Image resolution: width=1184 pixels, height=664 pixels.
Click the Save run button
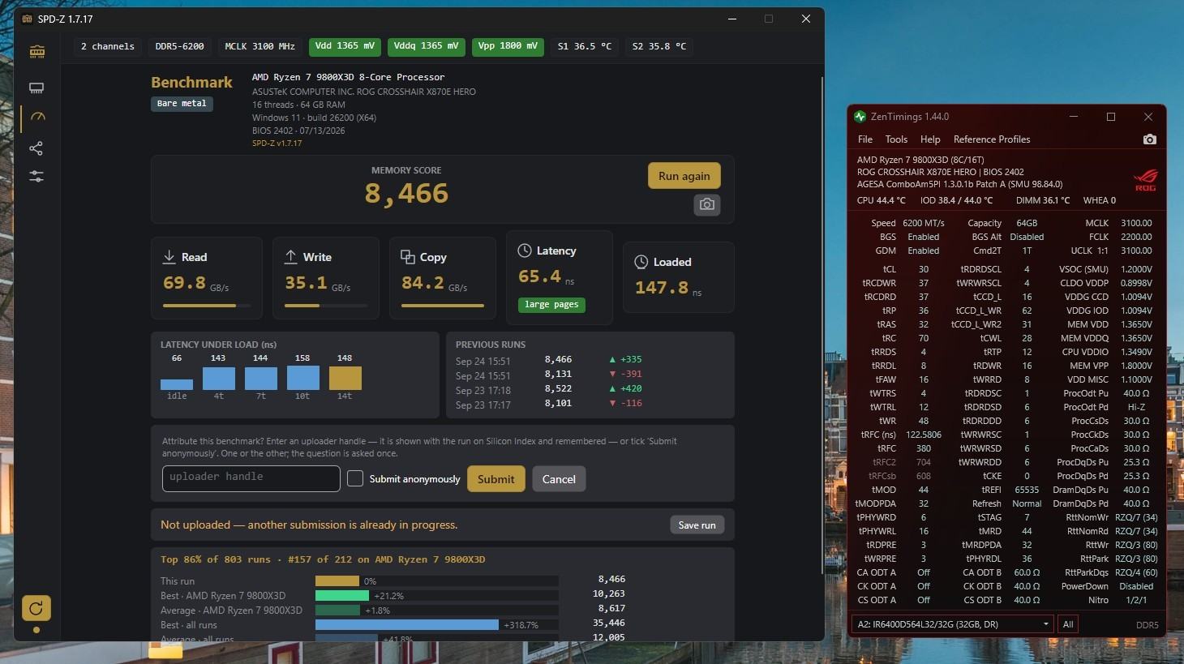(x=697, y=525)
